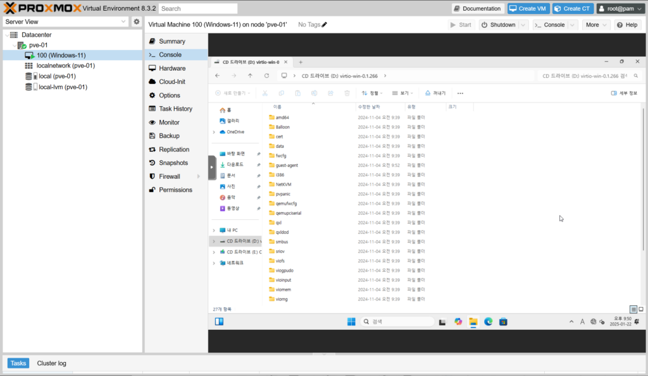Image resolution: width=648 pixels, height=376 pixels.
Task: Collapse the pve-01 node tree
Action: (15, 45)
